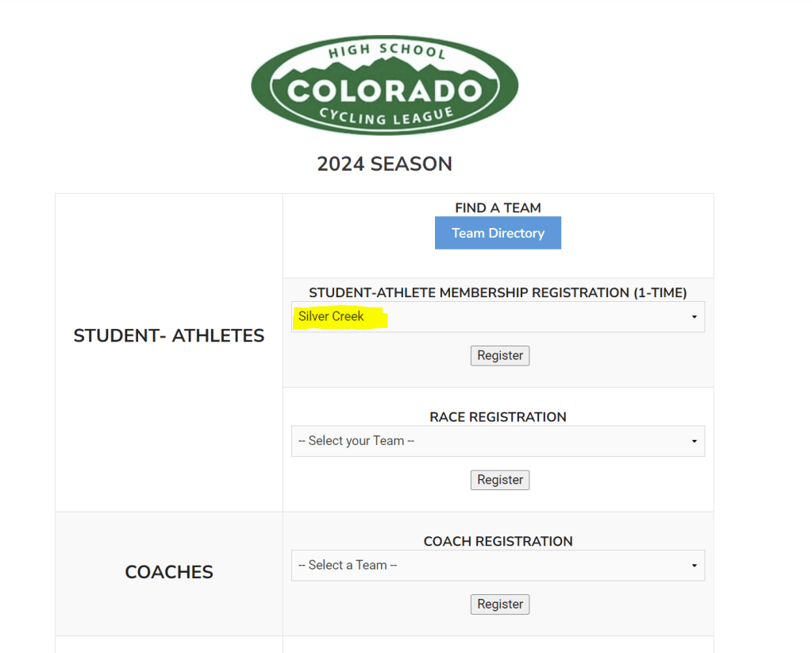Click the Colorado Cycling League logo

(x=384, y=87)
